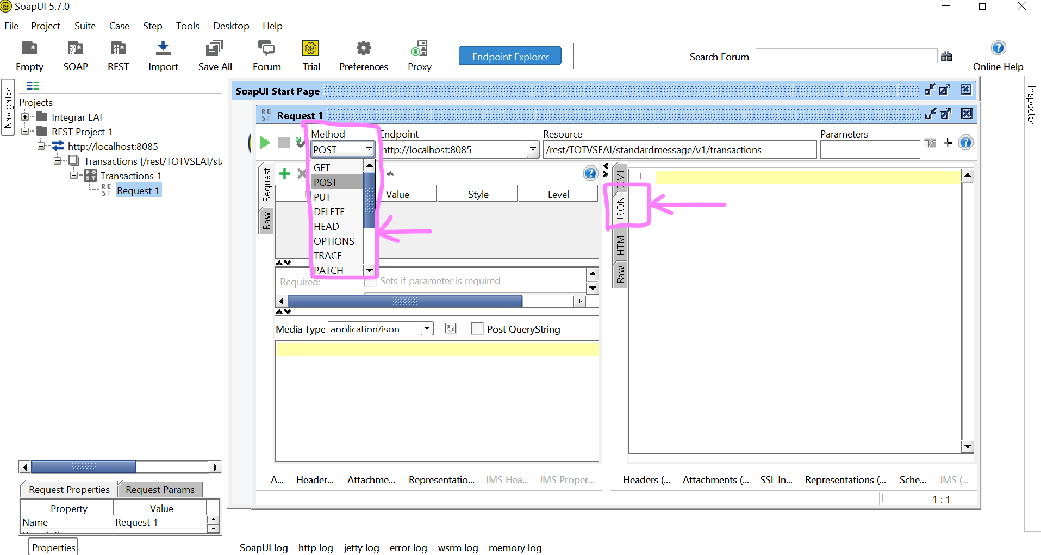This screenshot has width=1041, height=555.
Task: Add a parameter with the green plus icon
Action: point(284,173)
